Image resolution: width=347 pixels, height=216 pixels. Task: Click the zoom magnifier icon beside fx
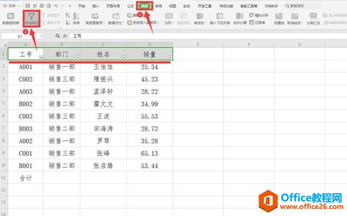[x=57, y=36]
